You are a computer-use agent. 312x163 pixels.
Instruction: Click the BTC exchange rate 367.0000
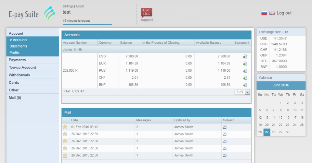[x=279, y=61]
